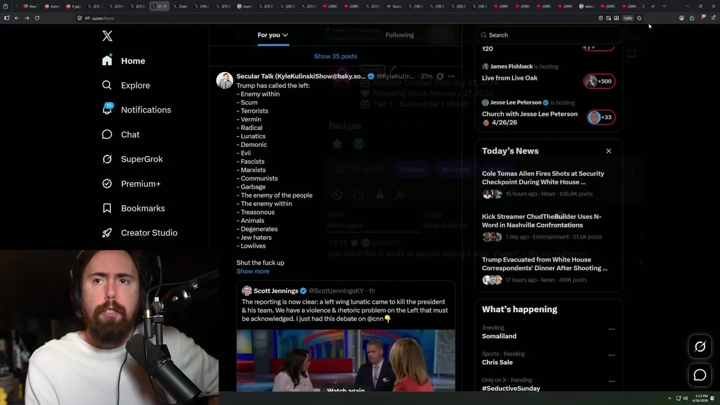Open system tray hidden icons chevron

point(669,398)
